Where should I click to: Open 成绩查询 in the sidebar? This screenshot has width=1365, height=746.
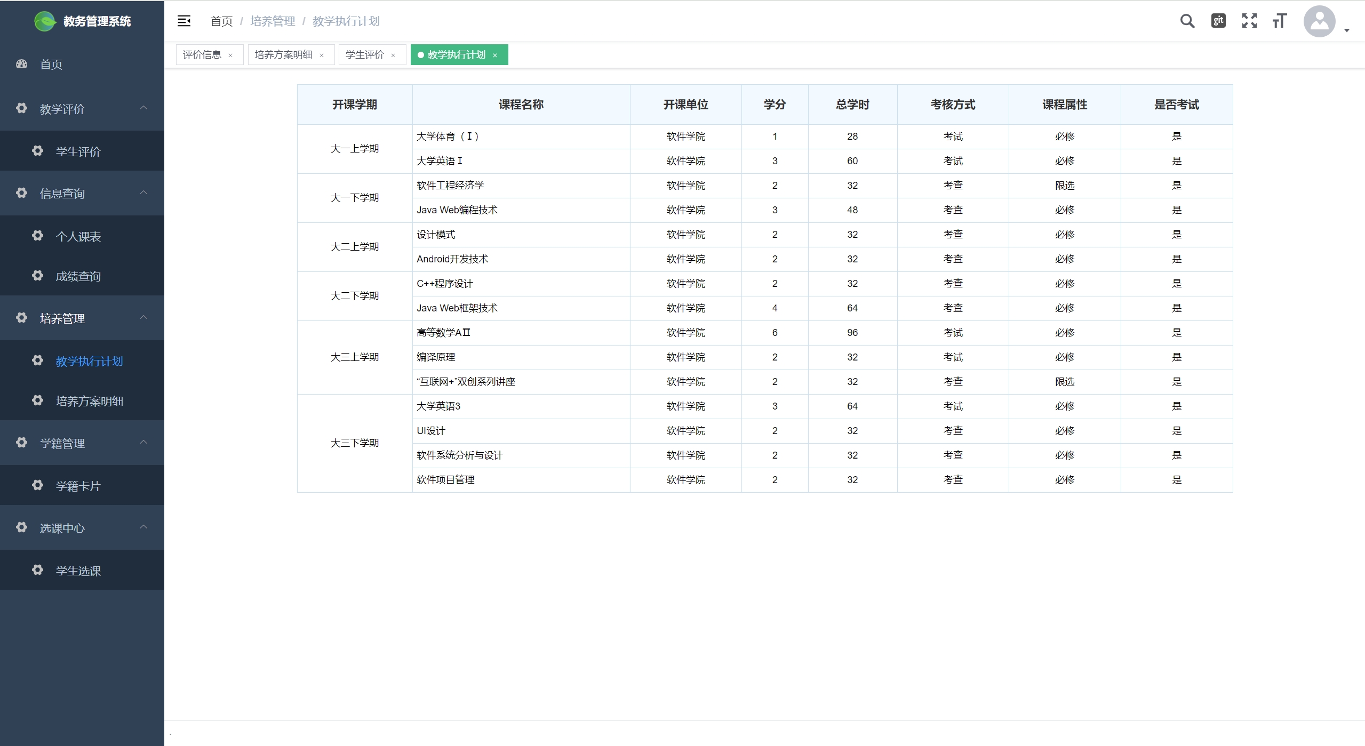click(78, 276)
